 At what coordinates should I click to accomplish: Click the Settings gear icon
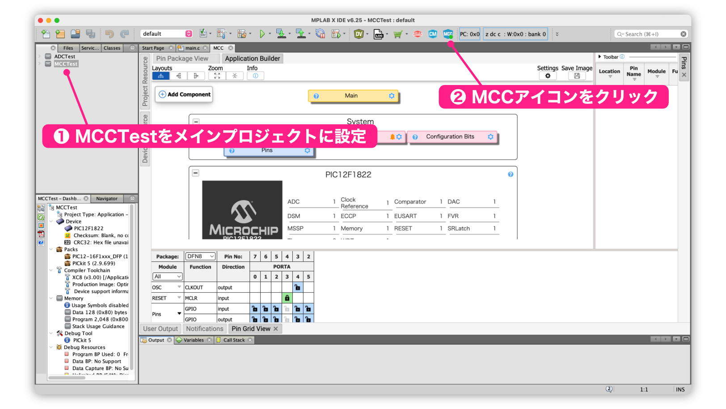click(x=548, y=76)
